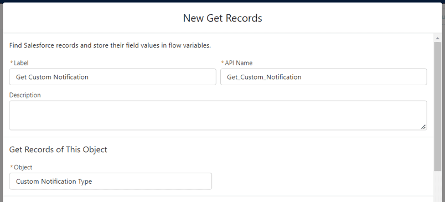Image resolution: width=445 pixels, height=202 pixels.
Task: Focus the Label field with Get Custom Notification
Action: [x=113, y=77]
